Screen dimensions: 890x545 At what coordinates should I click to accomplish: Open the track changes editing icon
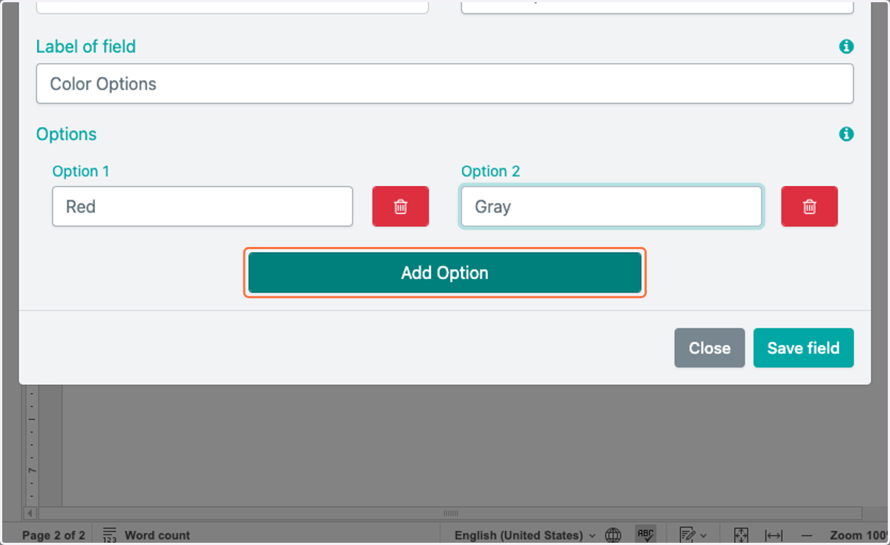point(687,535)
